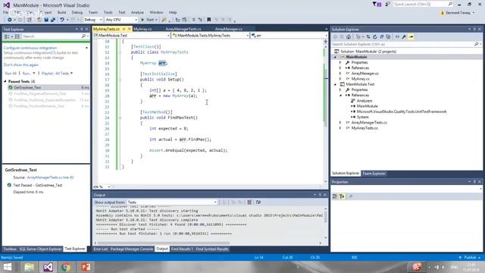The width and height of the screenshot is (485, 273).
Task: Click the Undo arrow in the toolbar
Action: pos(62,20)
